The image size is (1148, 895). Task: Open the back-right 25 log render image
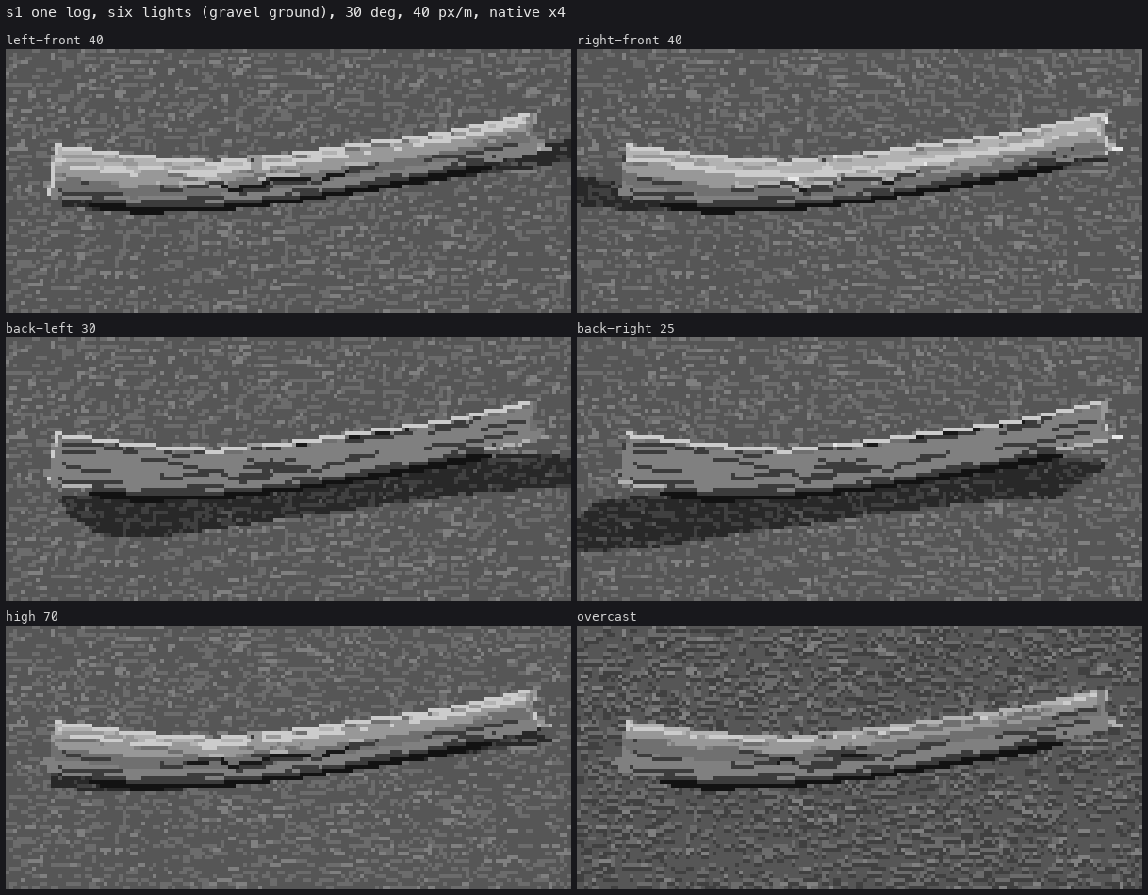[x=860, y=469]
